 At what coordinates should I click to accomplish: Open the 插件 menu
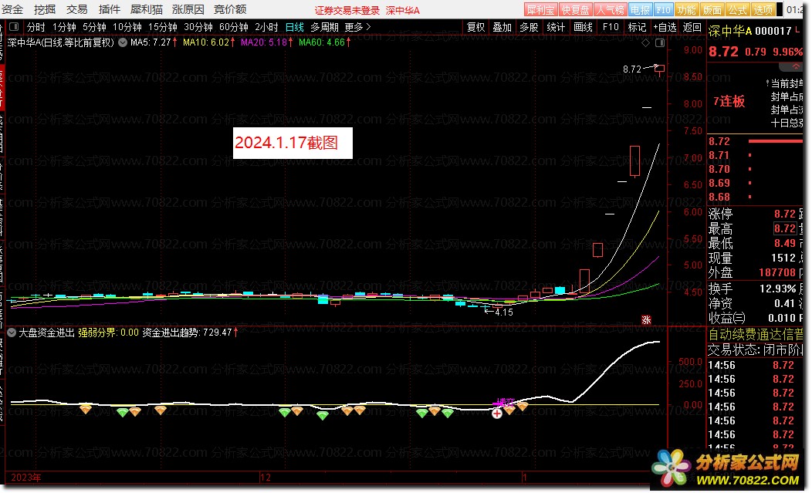point(110,9)
